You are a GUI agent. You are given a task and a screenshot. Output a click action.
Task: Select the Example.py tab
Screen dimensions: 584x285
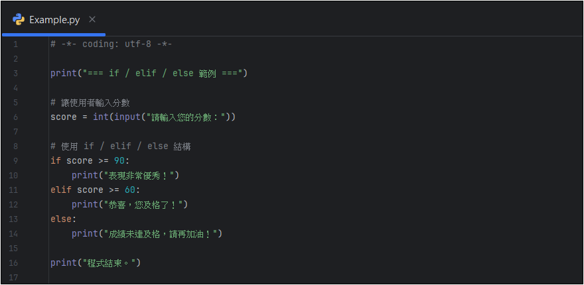(54, 20)
